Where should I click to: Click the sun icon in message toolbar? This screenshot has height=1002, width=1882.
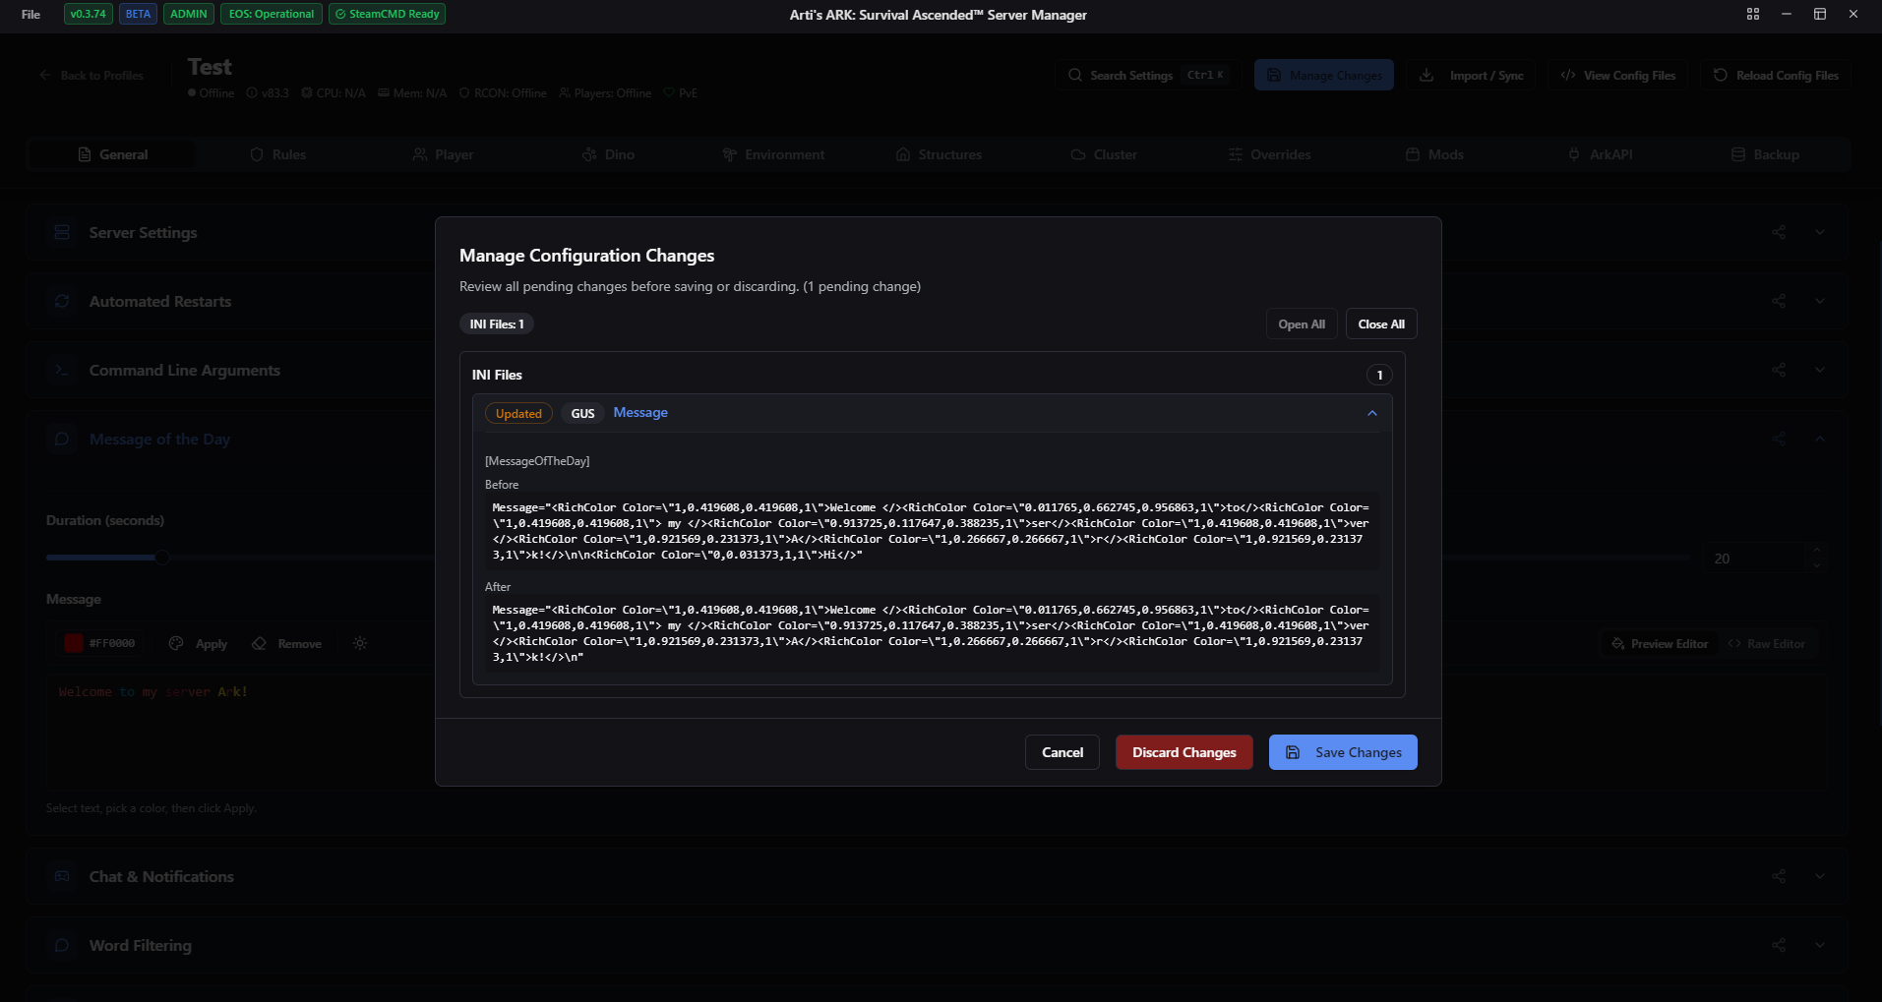pos(360,644)
